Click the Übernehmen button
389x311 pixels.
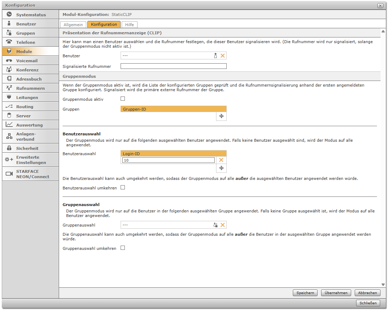tap(336, 293)
